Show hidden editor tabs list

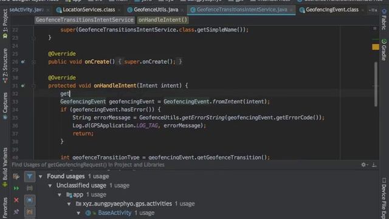(x=373, y=10)
